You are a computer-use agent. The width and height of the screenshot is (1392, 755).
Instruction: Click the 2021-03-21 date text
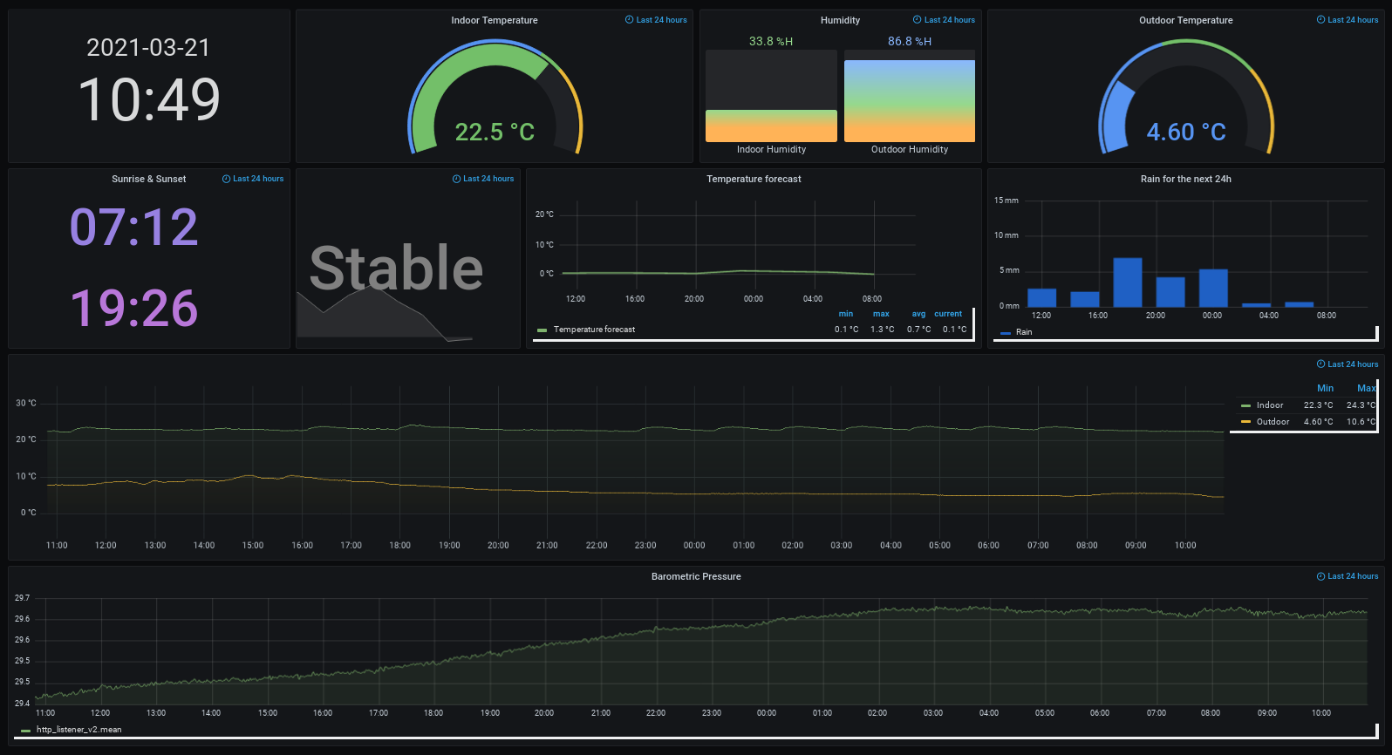click(149, 48)
